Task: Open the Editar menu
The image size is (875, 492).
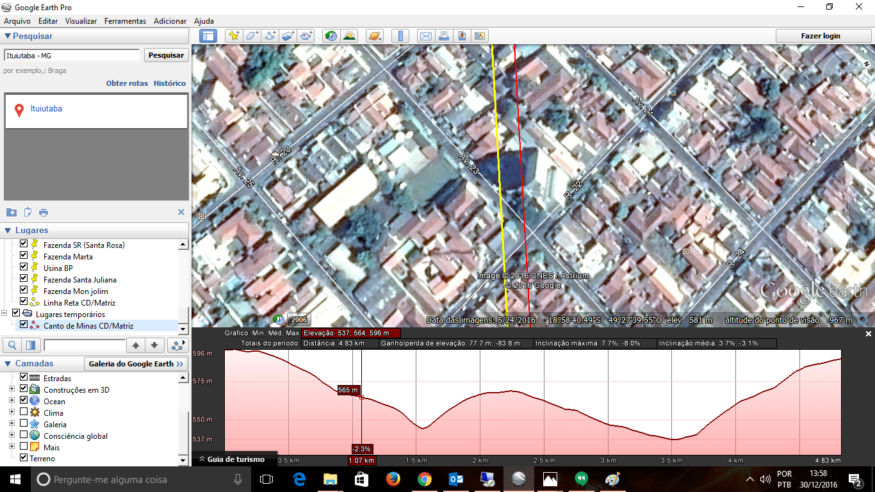Action: coord(48,21)
